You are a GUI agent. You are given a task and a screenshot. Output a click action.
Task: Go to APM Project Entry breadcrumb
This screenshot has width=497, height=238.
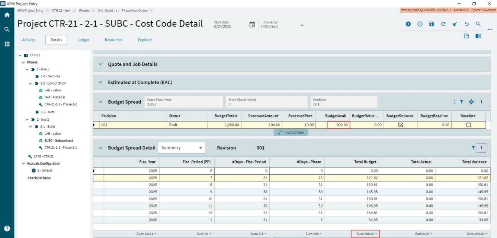coord(31,10)
